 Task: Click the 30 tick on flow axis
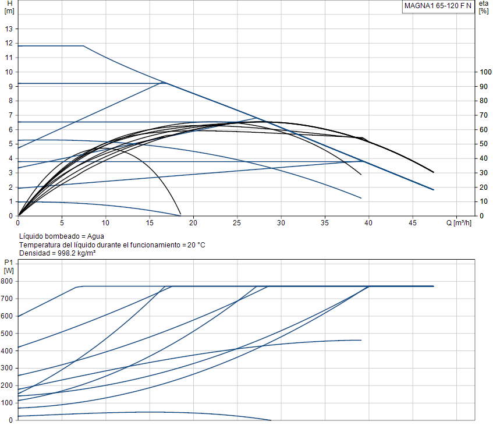pos(281,223)
